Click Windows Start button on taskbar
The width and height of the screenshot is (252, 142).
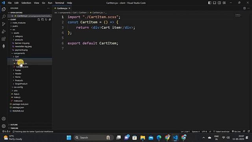(69, 138)
